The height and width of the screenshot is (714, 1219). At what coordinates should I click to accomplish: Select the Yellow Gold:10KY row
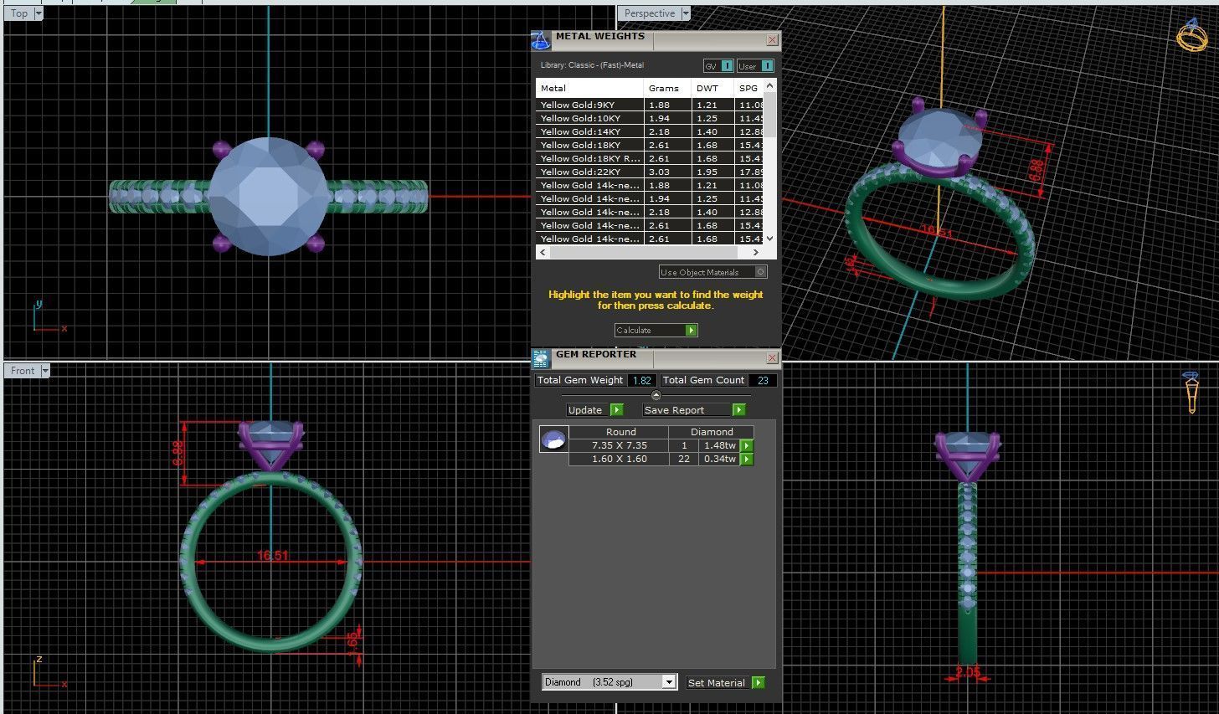click(x=651, y=118)
